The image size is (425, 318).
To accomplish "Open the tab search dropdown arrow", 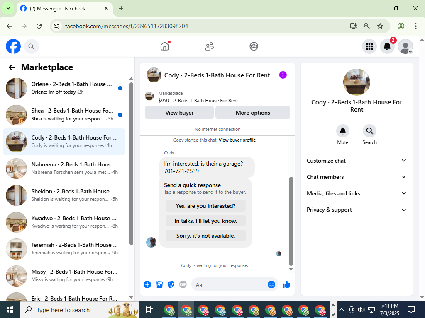I will pyautogui.click(x=8, y=8).
